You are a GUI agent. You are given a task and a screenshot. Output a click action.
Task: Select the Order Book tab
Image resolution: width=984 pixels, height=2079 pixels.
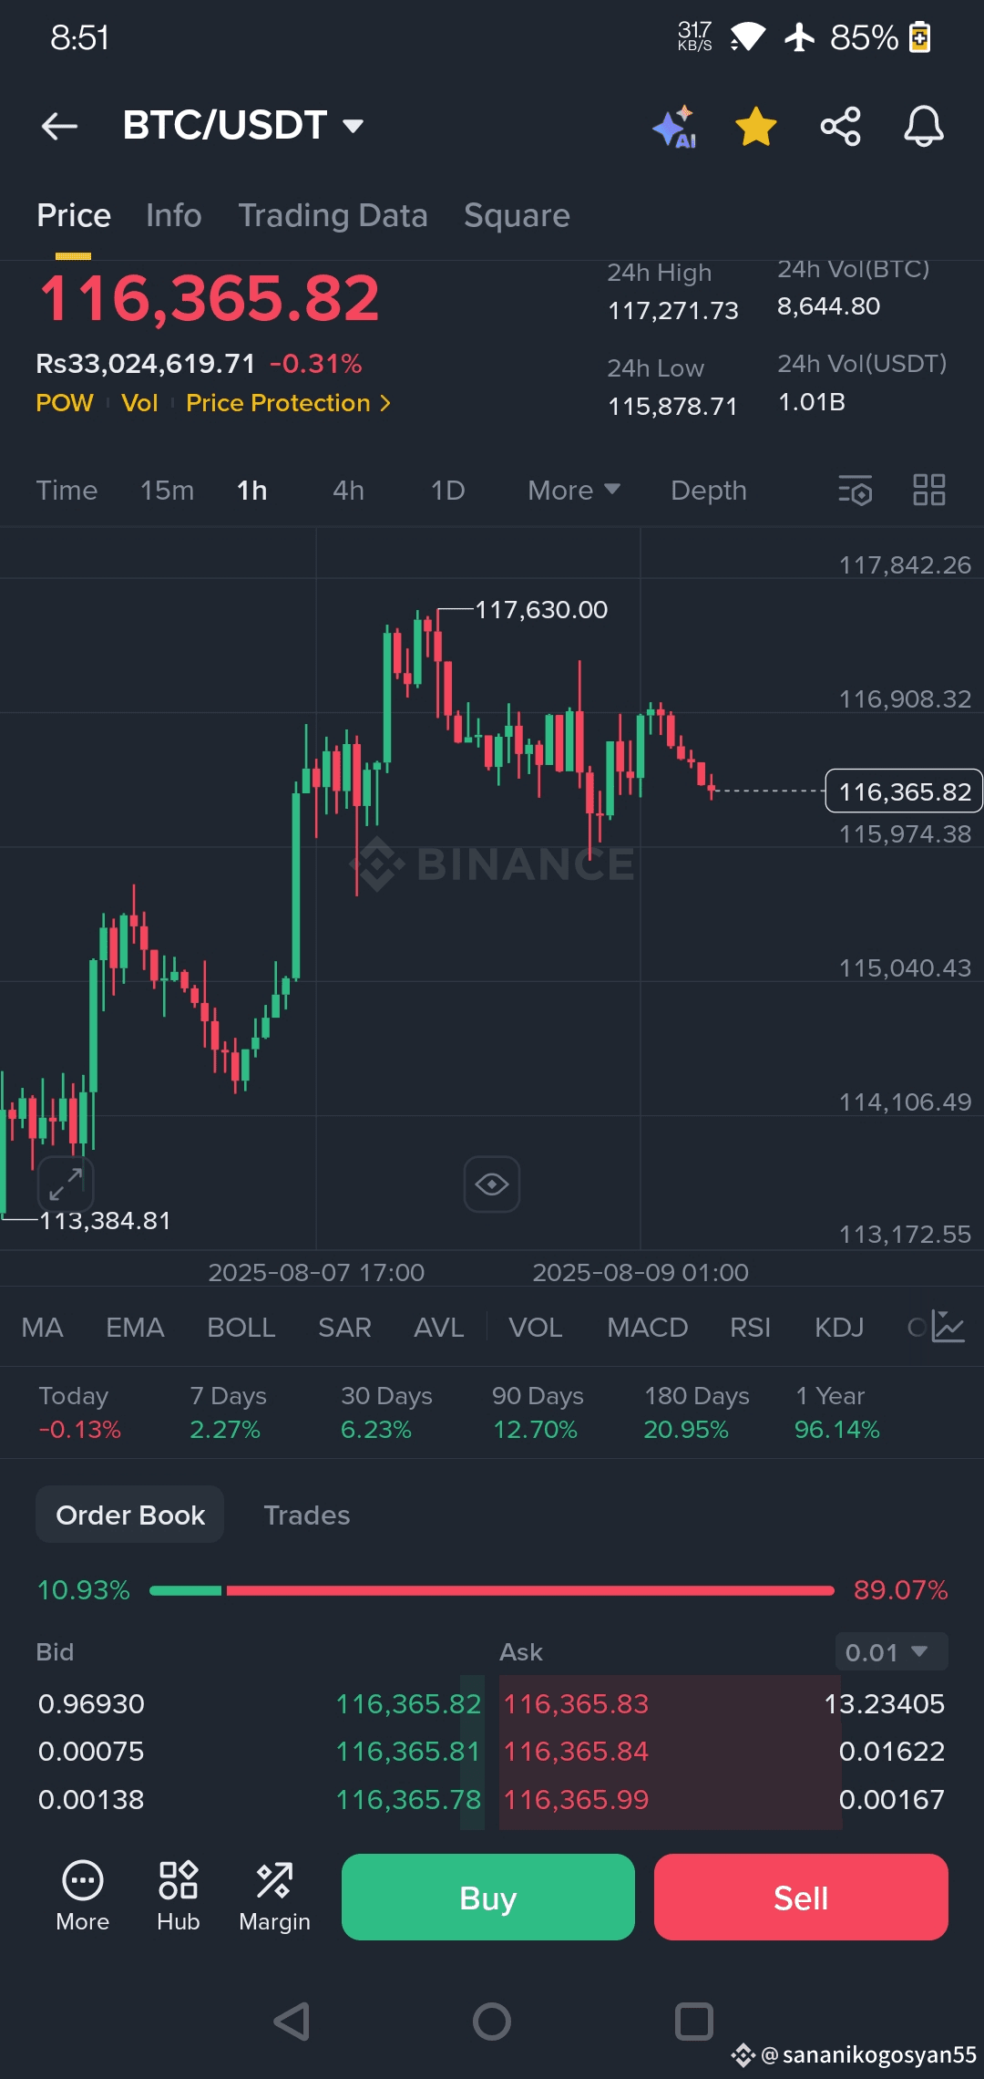pyautogui.click(x=130, y=1515)
